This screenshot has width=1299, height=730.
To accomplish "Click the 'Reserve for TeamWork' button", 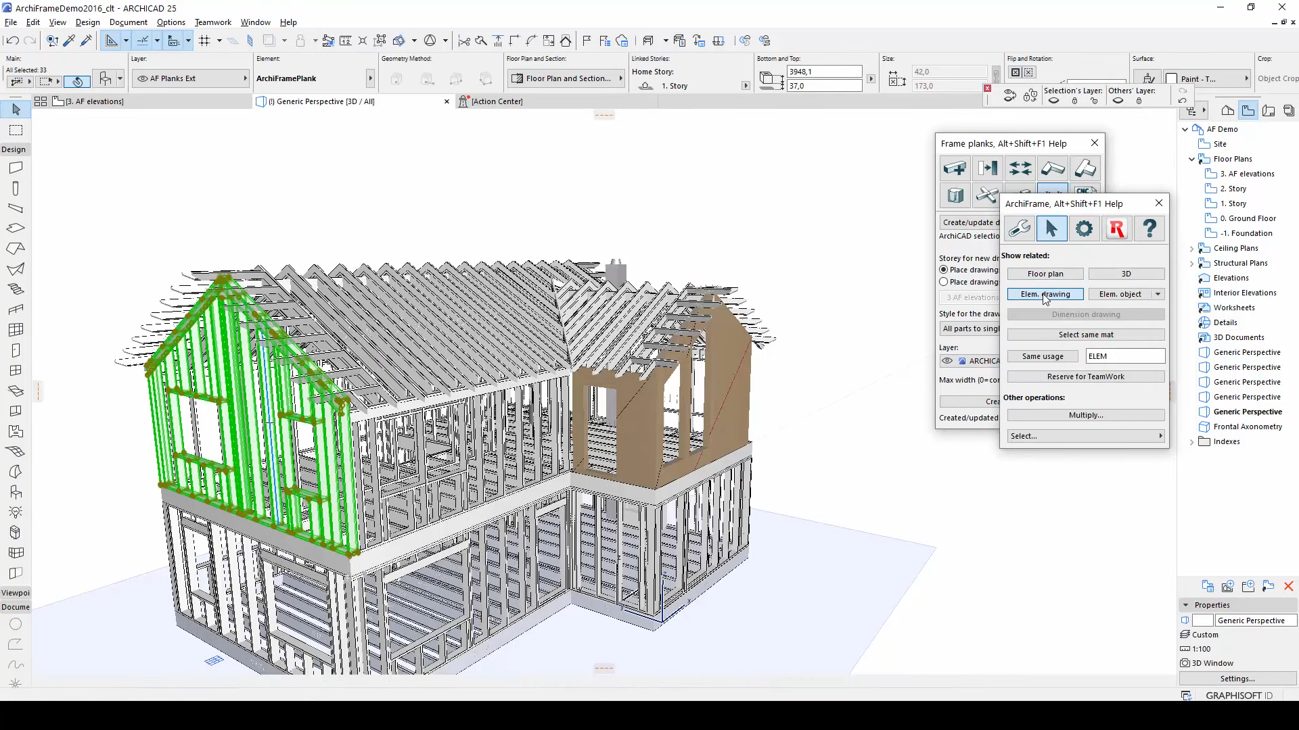I will (x=1086, y=375).
